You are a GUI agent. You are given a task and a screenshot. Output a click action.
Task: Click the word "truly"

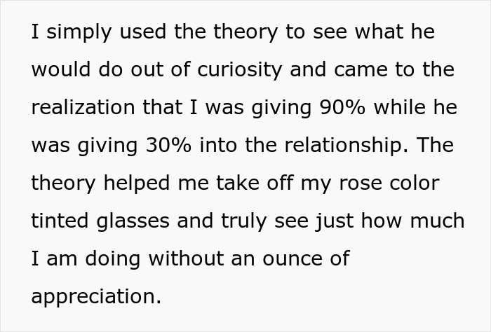(244, 221)
